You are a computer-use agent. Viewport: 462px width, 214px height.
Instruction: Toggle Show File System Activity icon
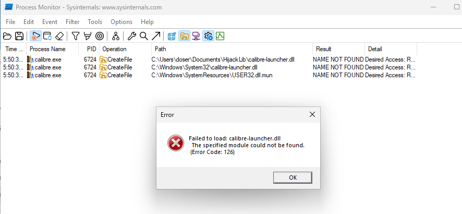(184, 36)
